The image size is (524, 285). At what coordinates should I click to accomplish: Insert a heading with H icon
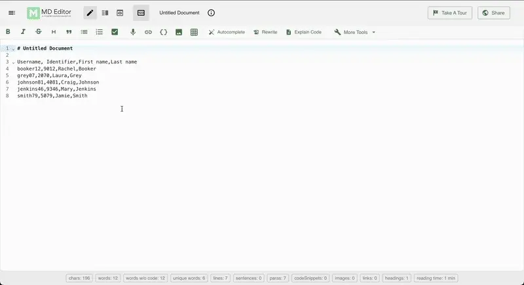click(54, 32)
